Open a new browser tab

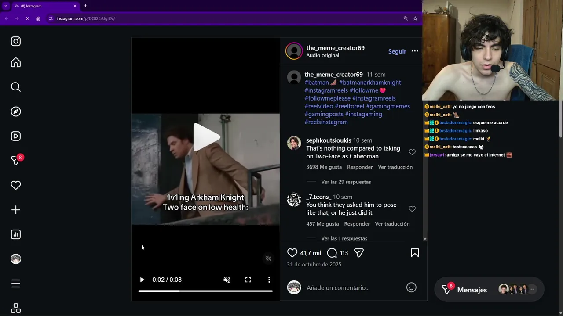tap(85, 6)
